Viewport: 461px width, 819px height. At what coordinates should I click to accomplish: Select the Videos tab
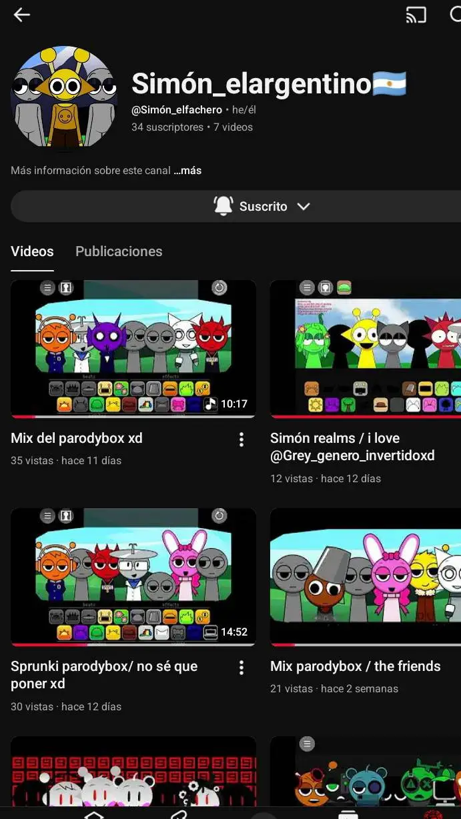pos(32,251)
